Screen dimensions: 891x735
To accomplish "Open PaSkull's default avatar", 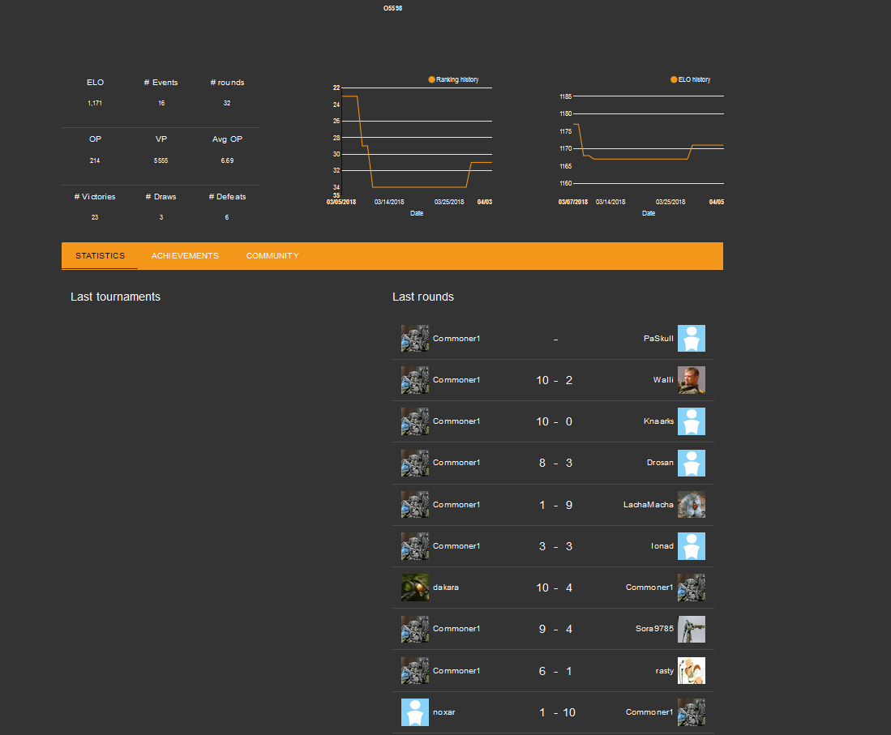I will (x=692, y=339).
